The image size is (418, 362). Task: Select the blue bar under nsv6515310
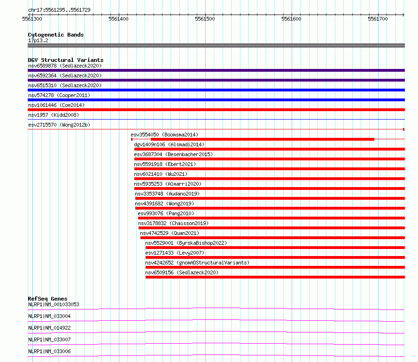pos(216,90)
